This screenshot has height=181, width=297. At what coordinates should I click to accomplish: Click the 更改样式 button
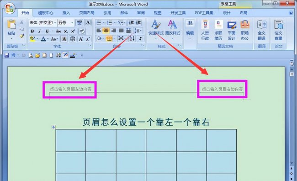tap(173, 29)
